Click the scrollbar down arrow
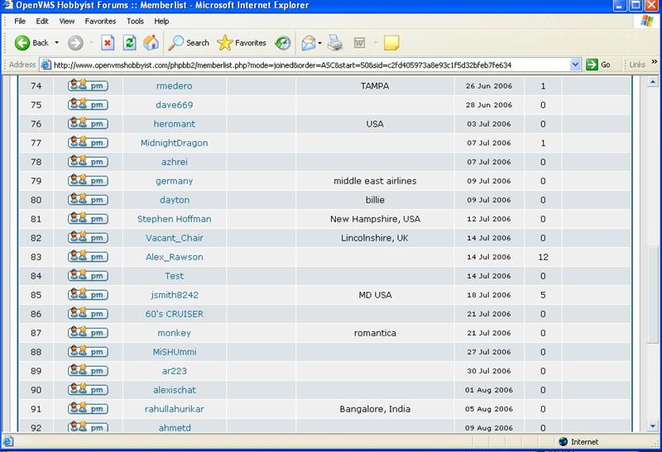 coord(653,426)
